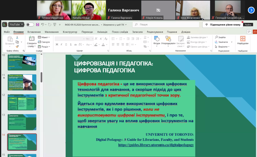Clear all text formatting
Image resolution: width=257 pixels, height=157 pixels.
(x=106, y=39)
